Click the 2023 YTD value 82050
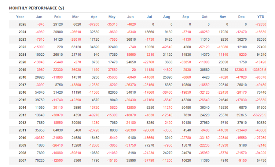Viewport: 275px width, 167px height. click(x=262, y=39)
